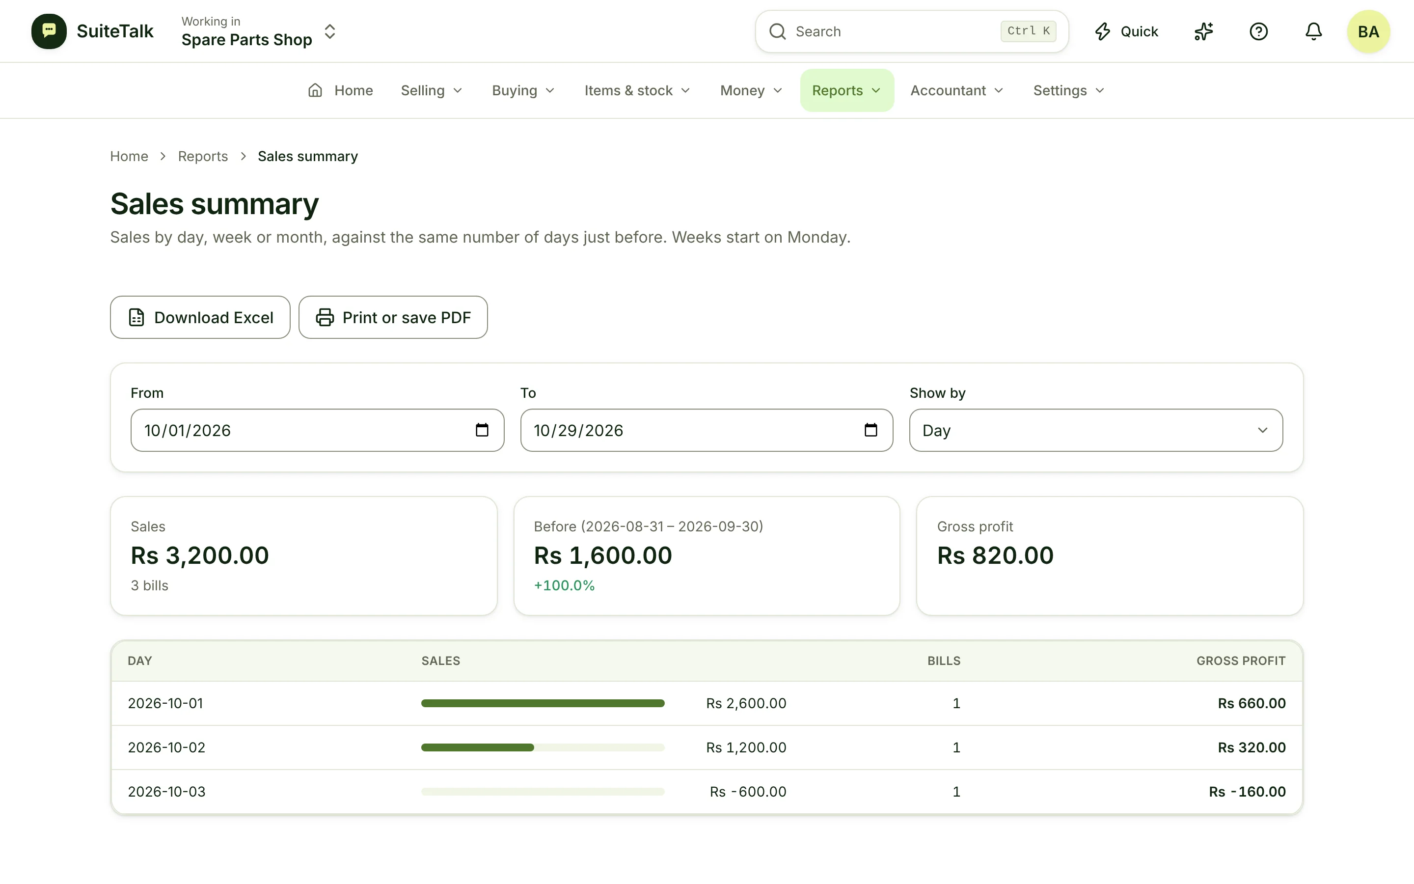Click Reports breadcrumb link
The width and height of the screenshot is (1414, 884).
tap(203, 156)
